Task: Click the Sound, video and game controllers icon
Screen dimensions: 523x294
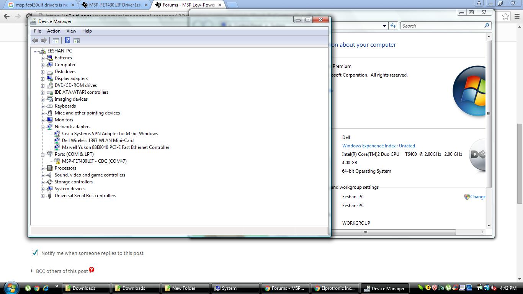Action: coord(50,175)
